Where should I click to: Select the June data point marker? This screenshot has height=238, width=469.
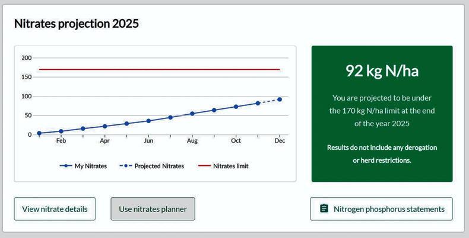(x=148, y=121)
